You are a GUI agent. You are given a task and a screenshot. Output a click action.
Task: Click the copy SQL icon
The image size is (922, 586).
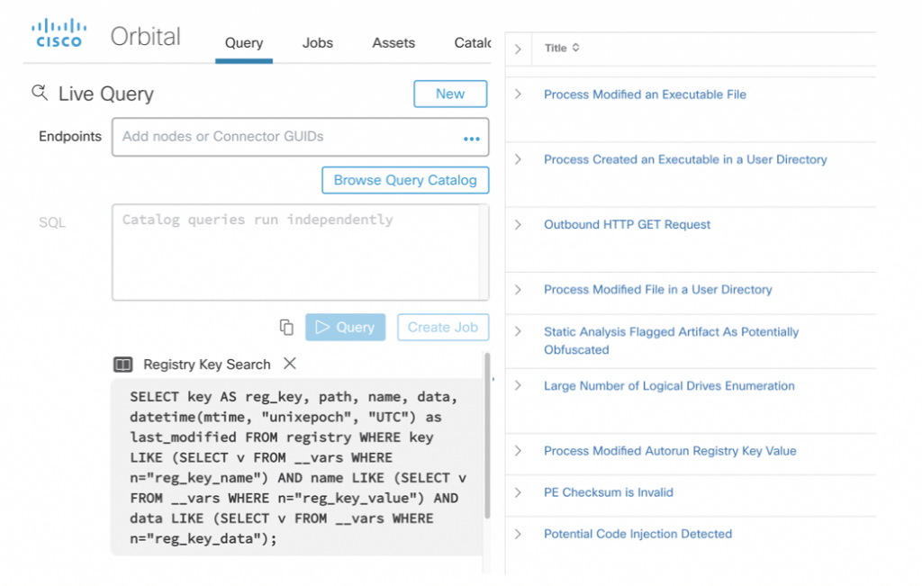286,327
